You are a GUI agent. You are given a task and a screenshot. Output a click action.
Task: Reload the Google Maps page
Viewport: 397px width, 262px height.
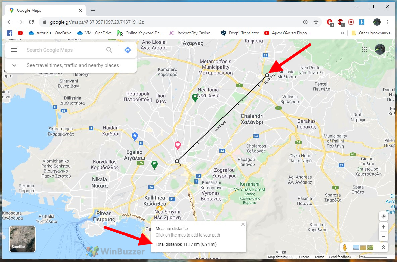(31, 22)
